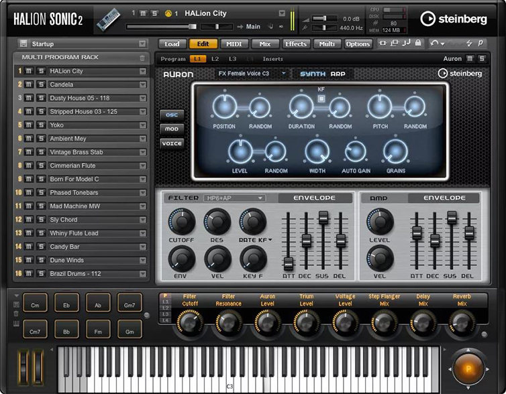Click the Grains knob in Auron oscillator
This screenshot has height=394, width=506.
point(395,152)
